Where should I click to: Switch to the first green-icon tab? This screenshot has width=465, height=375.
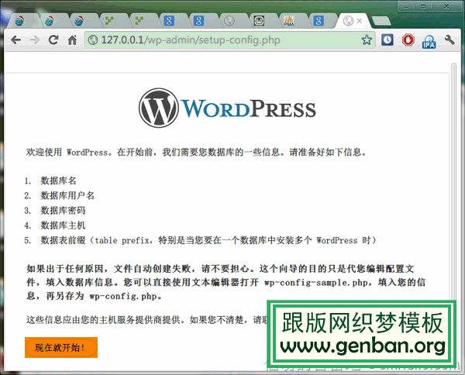pyautogui.click(x=109, y=21)
